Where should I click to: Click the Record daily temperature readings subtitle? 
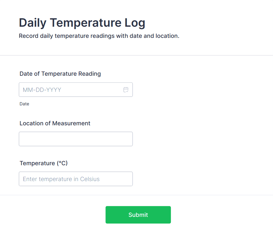(99, 36)
